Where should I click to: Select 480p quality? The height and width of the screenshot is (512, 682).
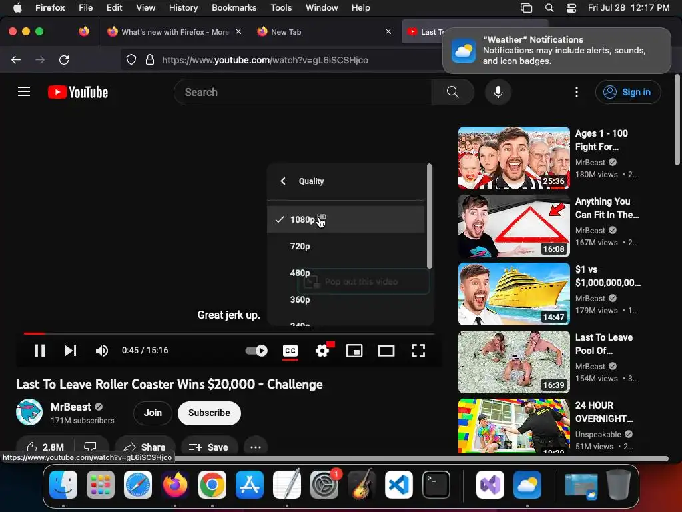tap(346, 273)
